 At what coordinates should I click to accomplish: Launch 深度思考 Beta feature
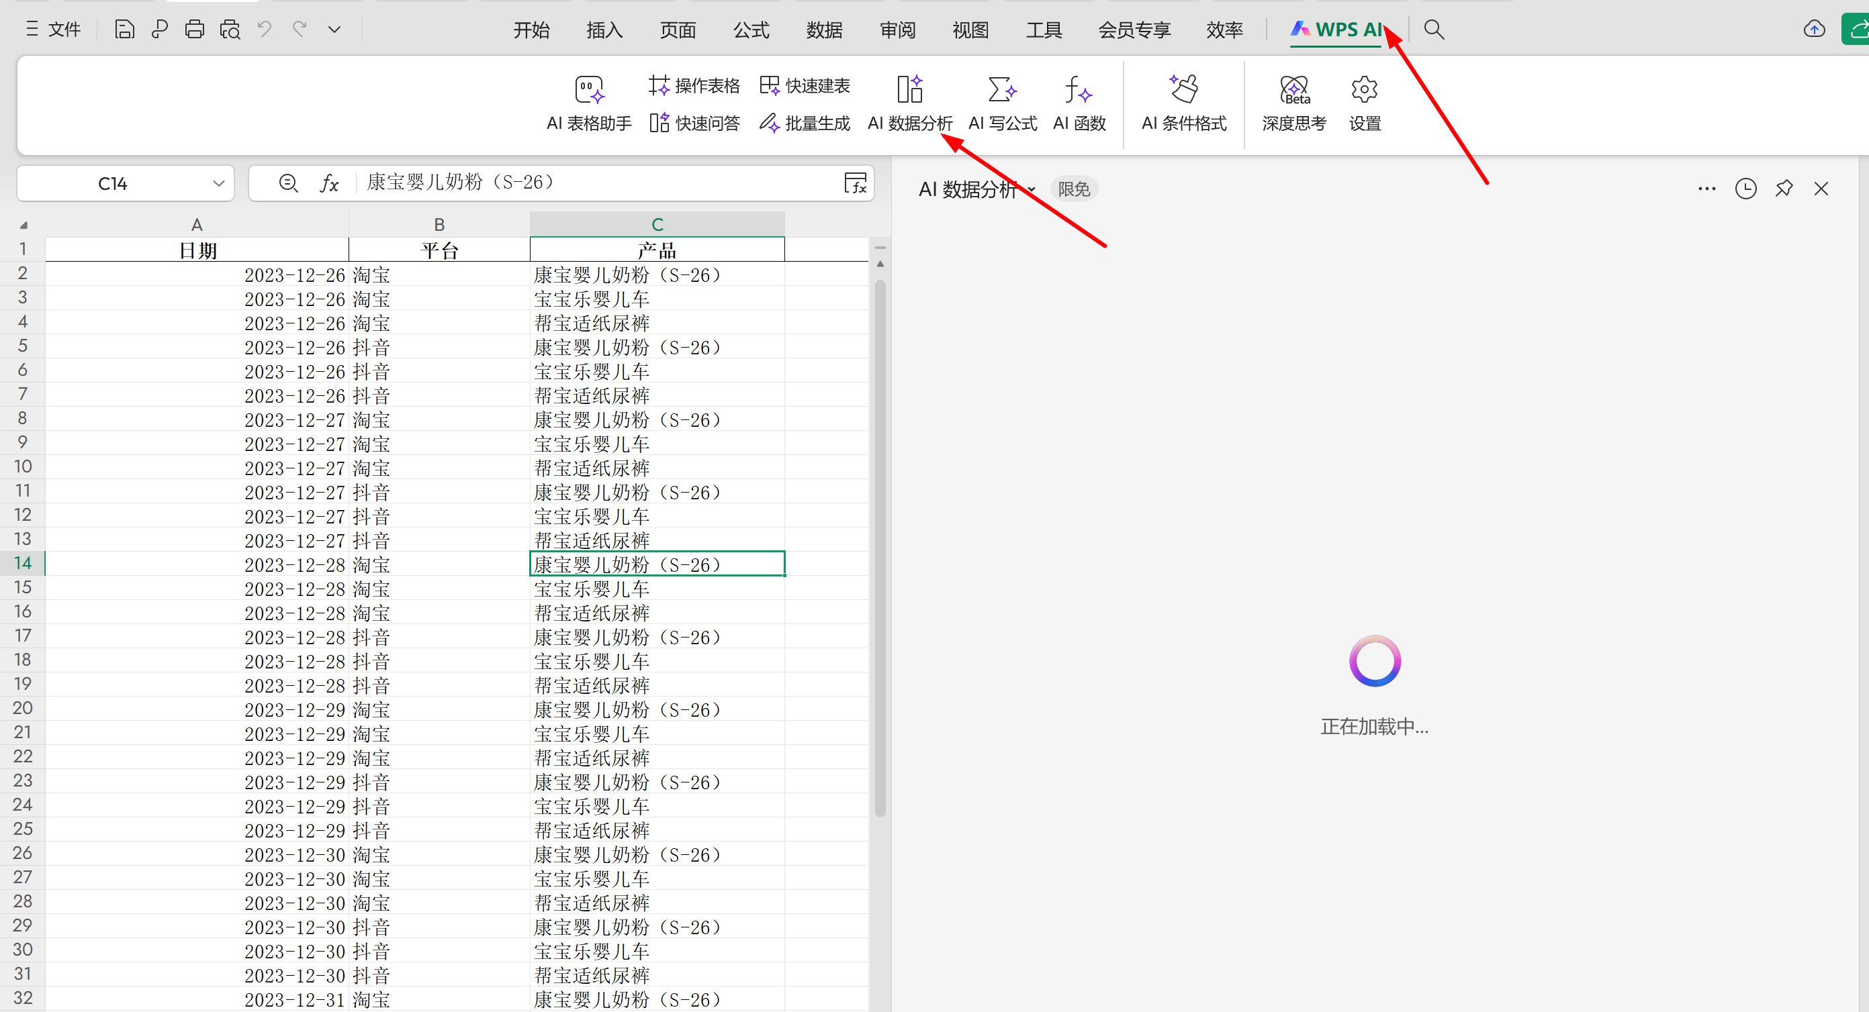click(x=1293, y=90)
